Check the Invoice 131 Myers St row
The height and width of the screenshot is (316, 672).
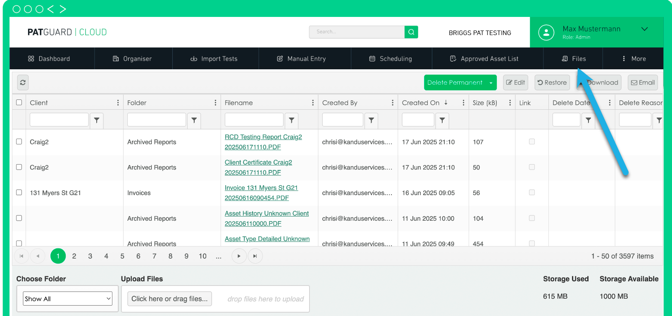tap(19, 192)
